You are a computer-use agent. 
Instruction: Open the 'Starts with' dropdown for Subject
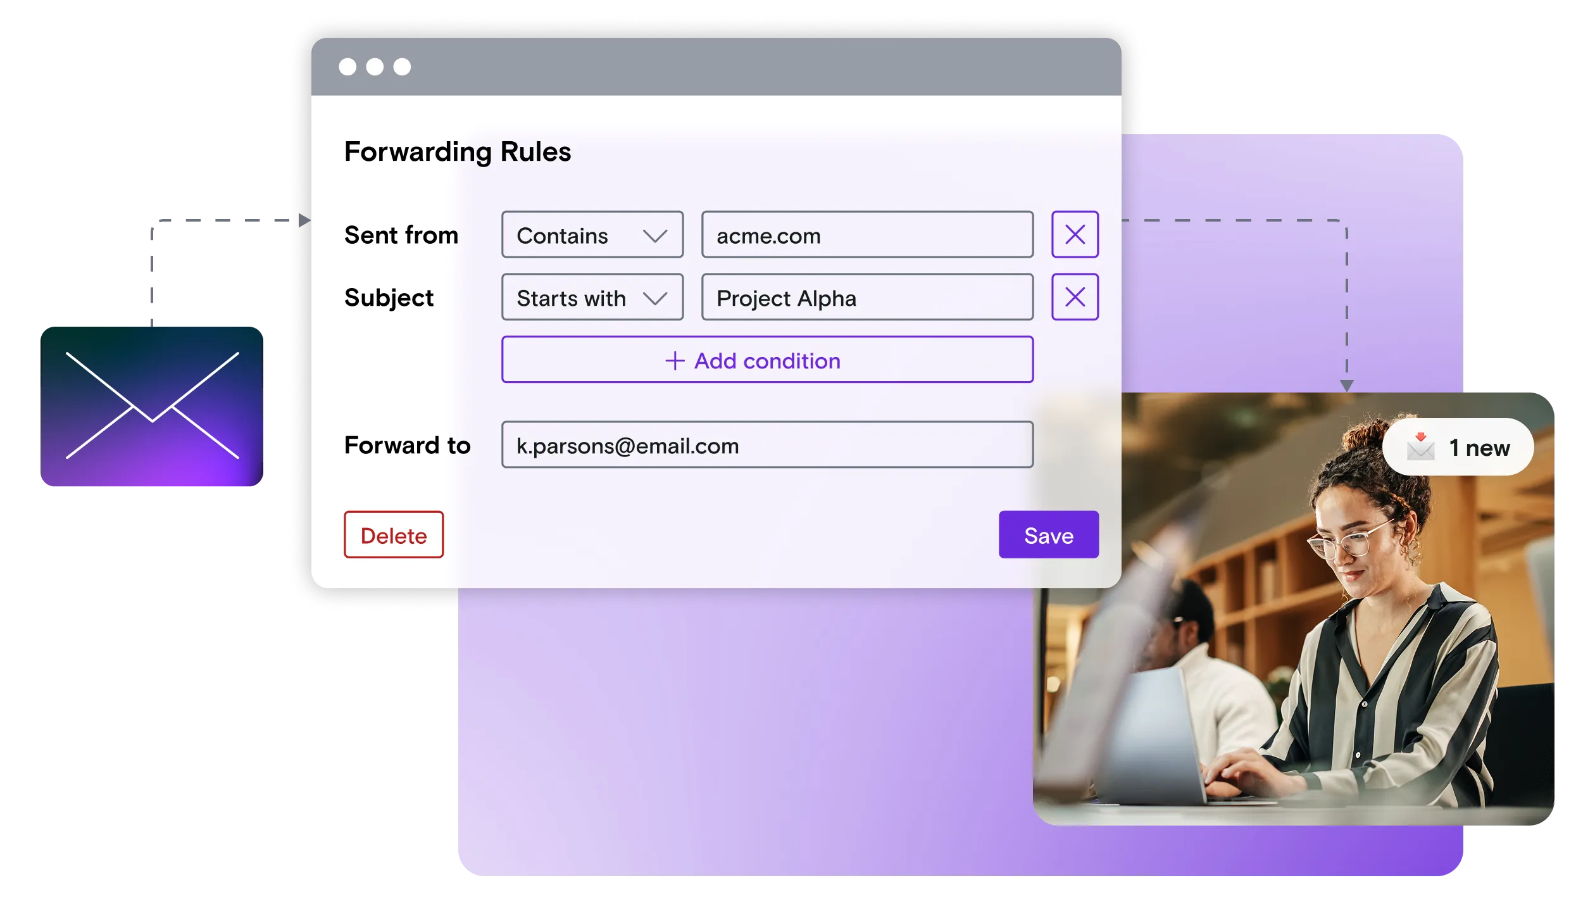592,297
